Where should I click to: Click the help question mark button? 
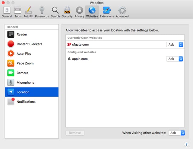pyautogui.click(x=186, y=144)
